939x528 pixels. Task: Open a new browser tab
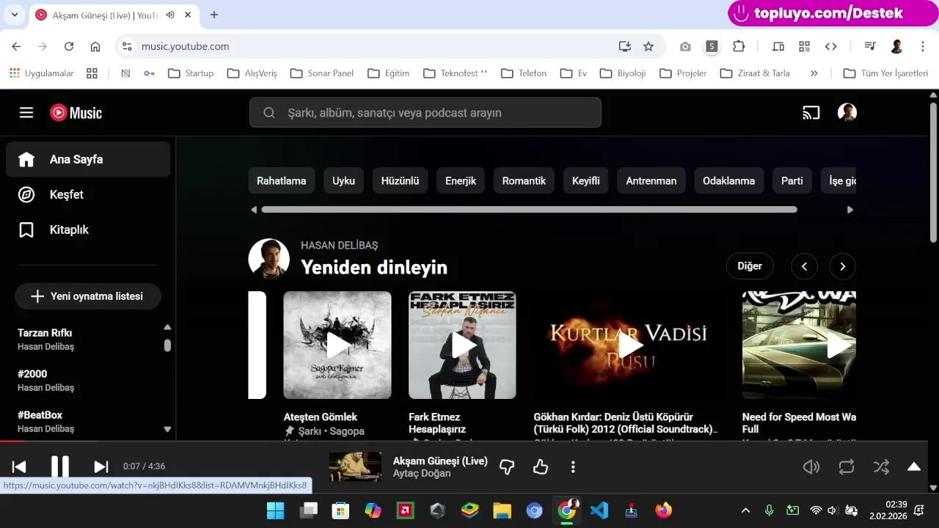[214, 15]
